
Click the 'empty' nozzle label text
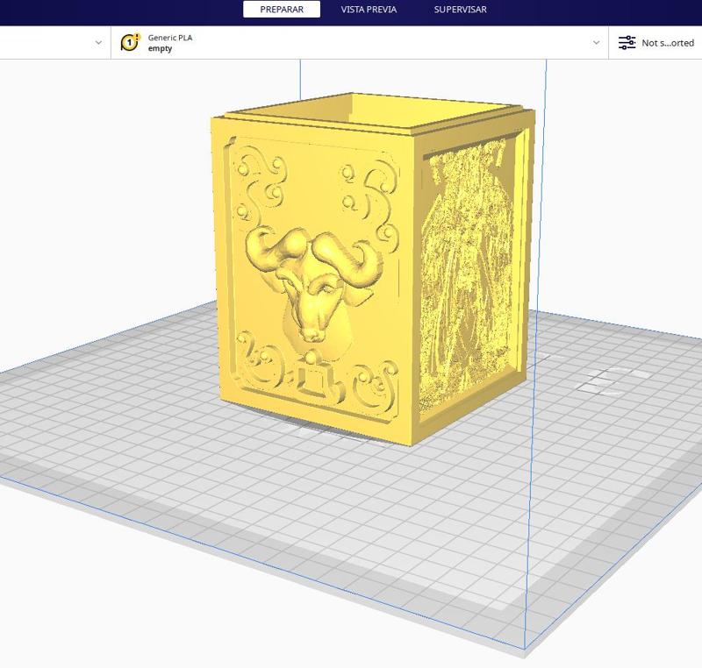(x=160, y=48)
